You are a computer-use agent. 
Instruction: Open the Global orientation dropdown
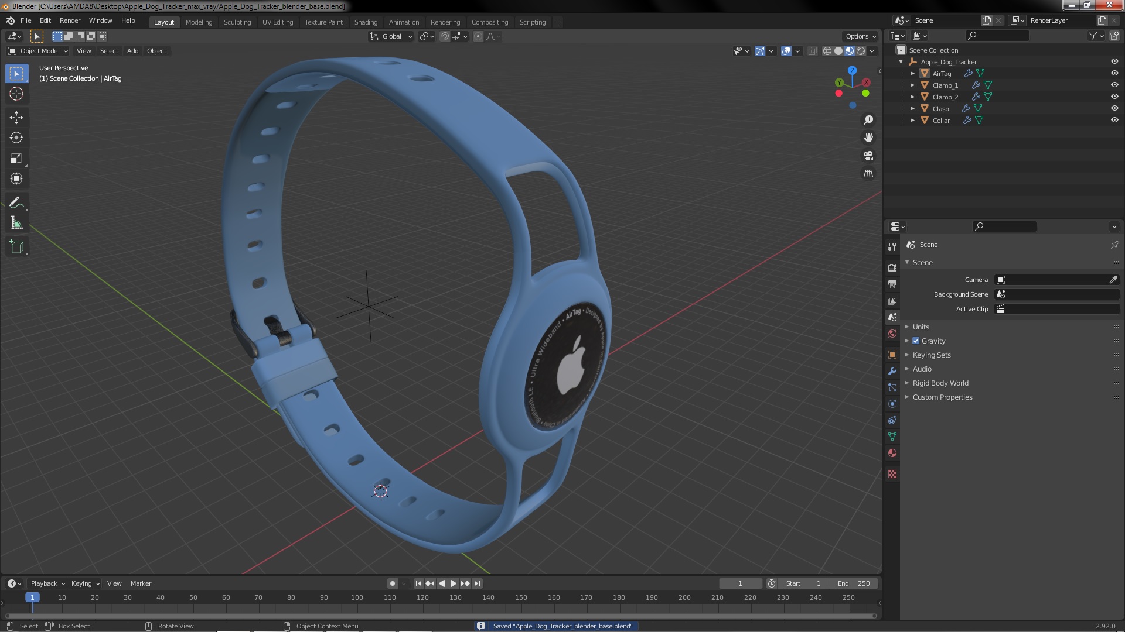391,36
